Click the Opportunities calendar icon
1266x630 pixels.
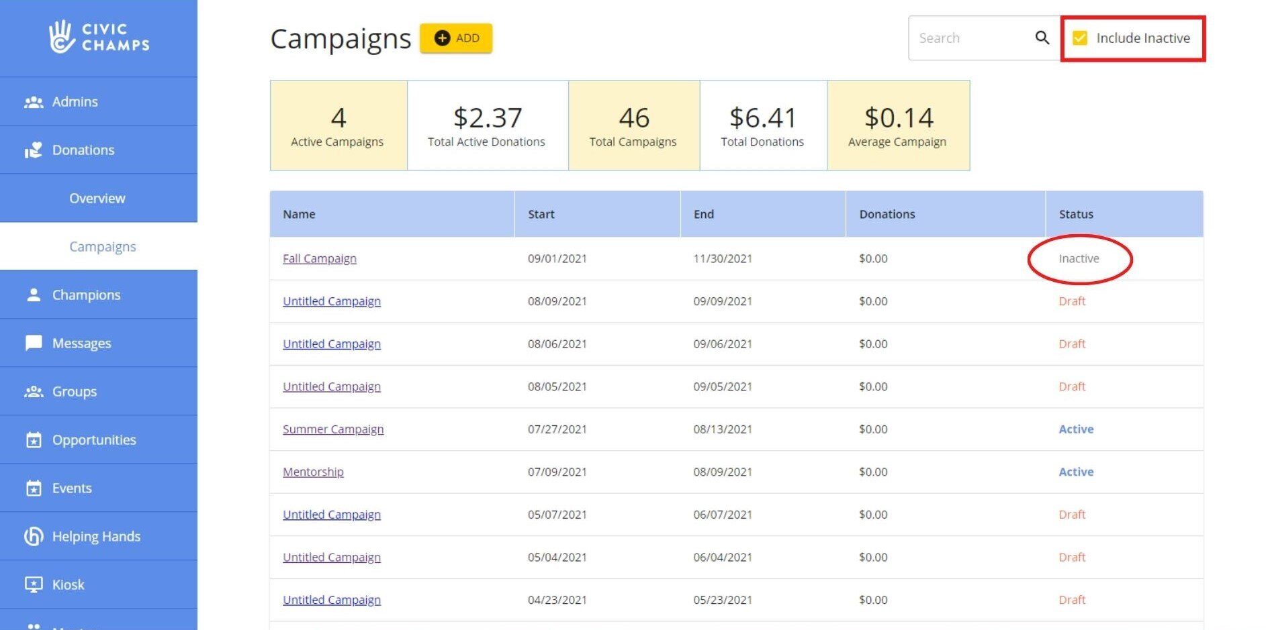click(34, 440)
